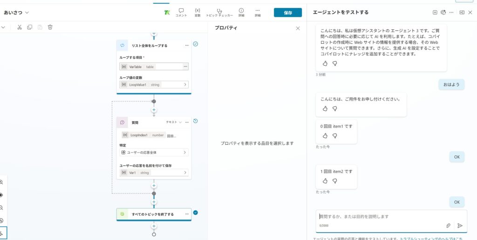Click the 保存 save button
This screenshot has height=240, width=477.
[287, 13]
